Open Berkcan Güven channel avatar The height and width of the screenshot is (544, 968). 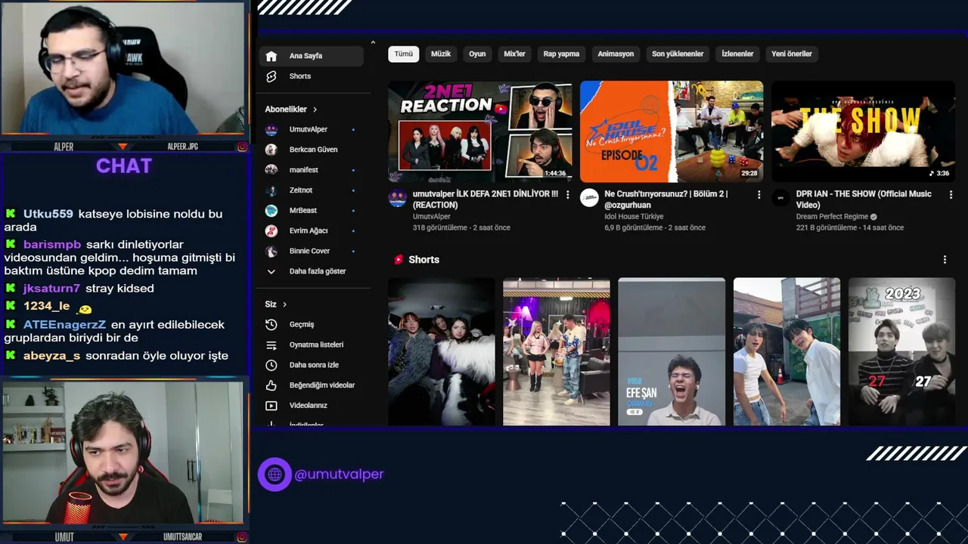[271, 150]
